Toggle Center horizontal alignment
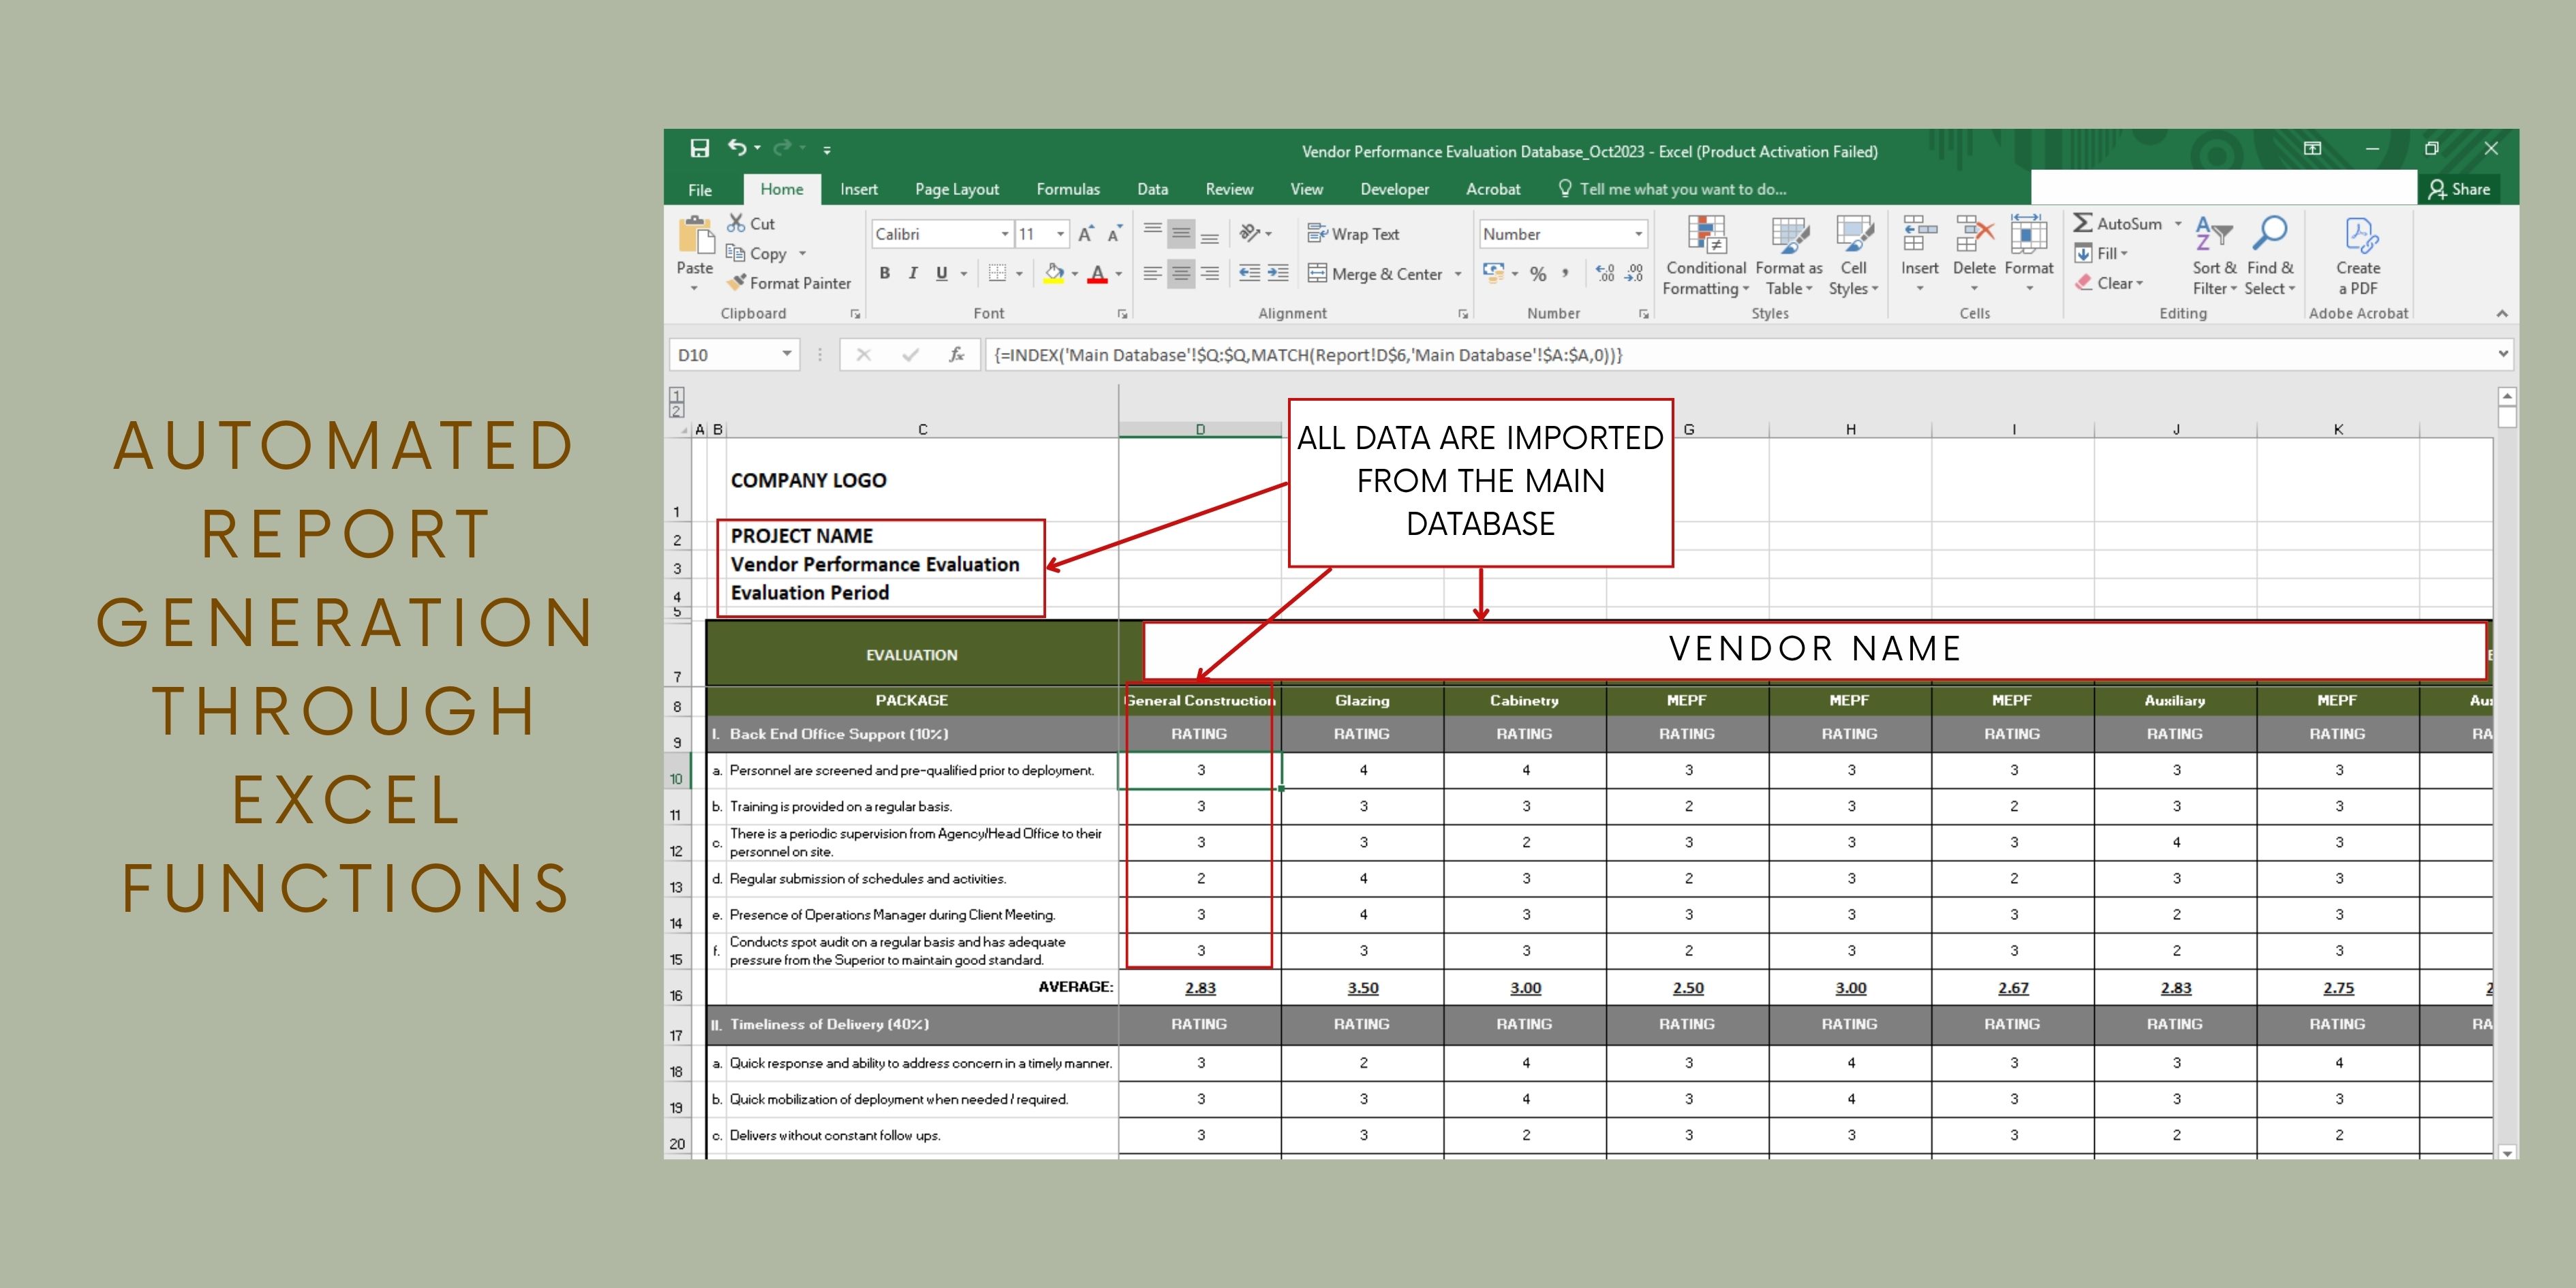 1181,273
